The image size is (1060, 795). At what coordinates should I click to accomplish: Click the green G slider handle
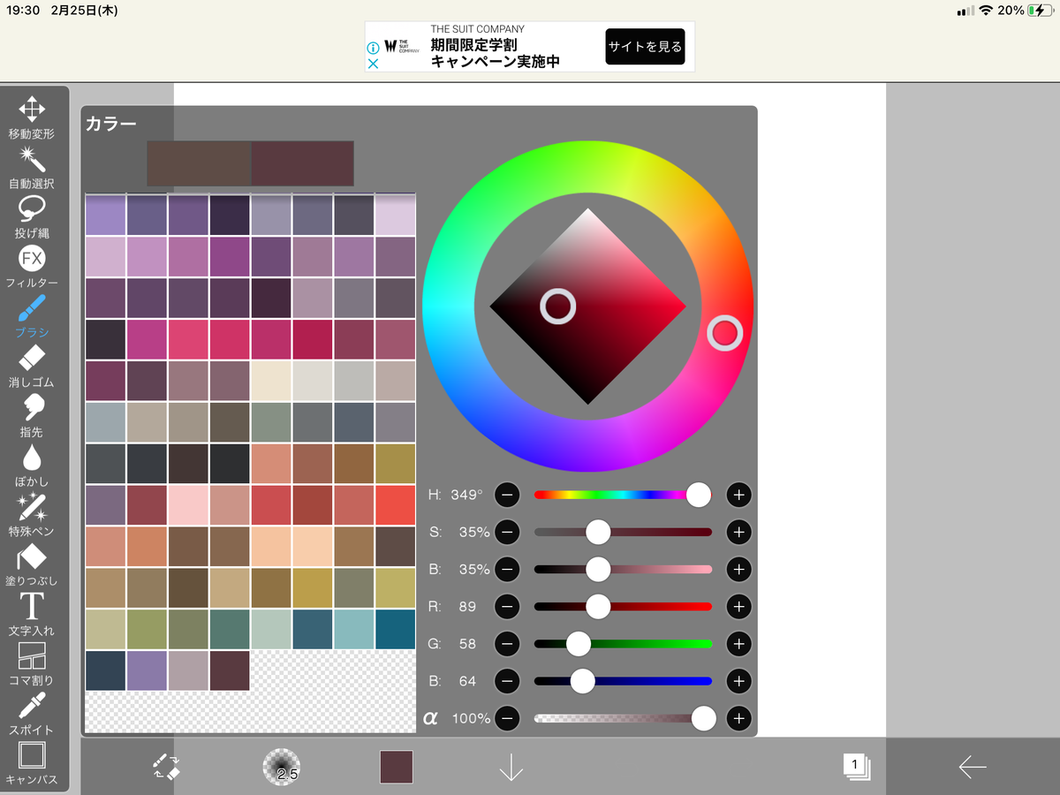[578, 644]
